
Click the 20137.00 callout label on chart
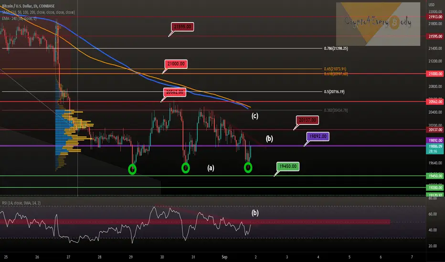point(307,120)
